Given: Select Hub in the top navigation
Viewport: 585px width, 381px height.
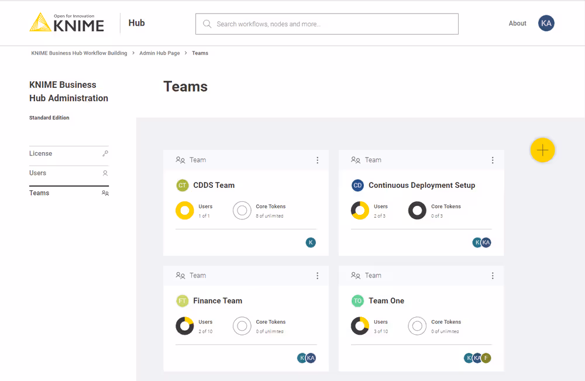Looking at the screenshot, I should coord(136,23).
